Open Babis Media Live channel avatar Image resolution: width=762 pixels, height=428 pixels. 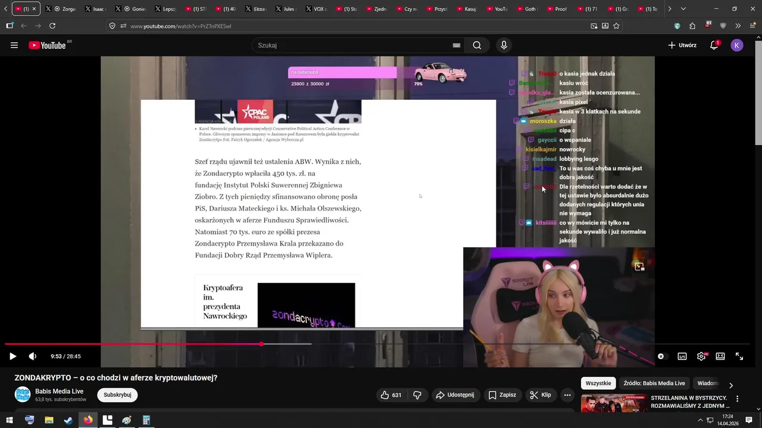(x=23, y=395)
